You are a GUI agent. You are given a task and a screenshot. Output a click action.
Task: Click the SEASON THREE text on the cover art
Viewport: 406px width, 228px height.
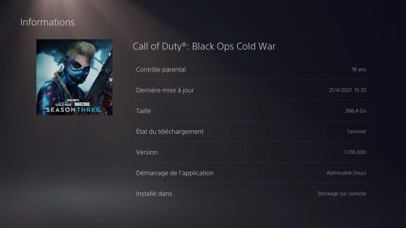click(73, 110)
